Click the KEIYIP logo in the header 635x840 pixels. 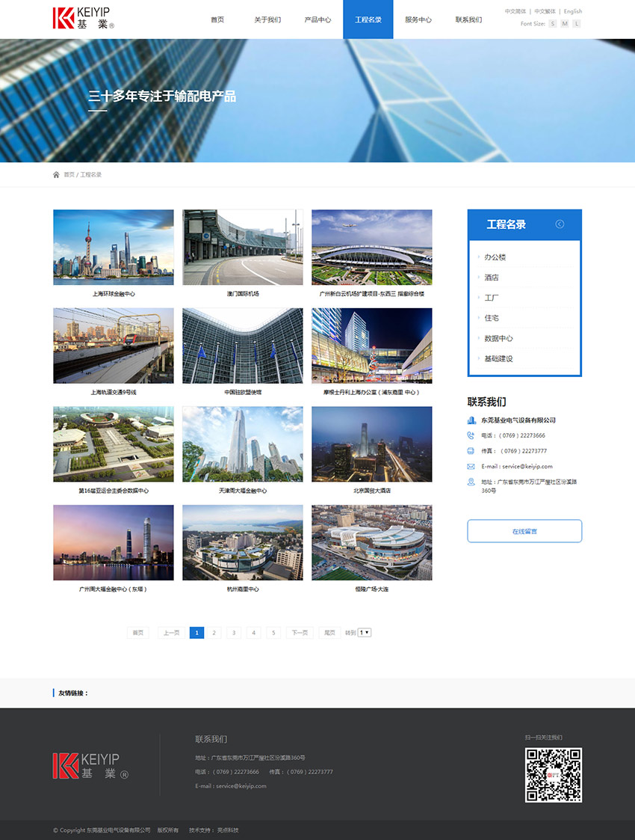click(83, 19)
